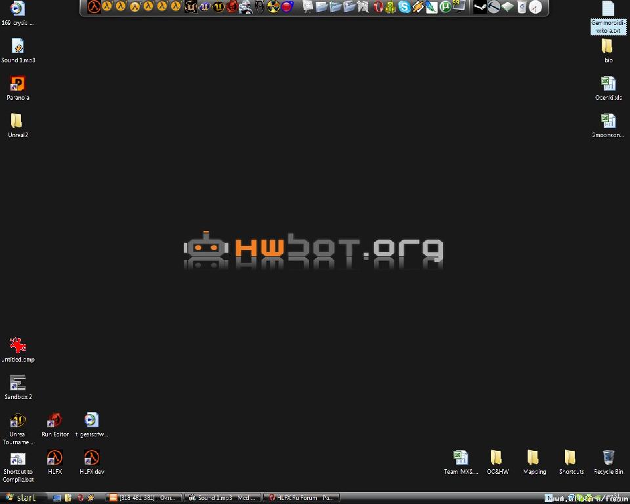Viewport: 630px width, 504px height.
Task: Select the Sandbox 2 shortcut
Action: (18, 388)
